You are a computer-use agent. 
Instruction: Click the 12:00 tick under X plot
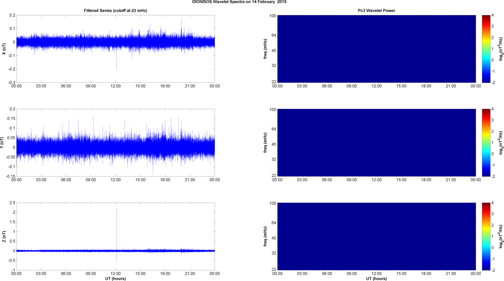point(115,86)
